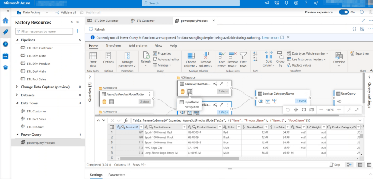
Task: Switch to Step script view
Action: click(335, 164)
